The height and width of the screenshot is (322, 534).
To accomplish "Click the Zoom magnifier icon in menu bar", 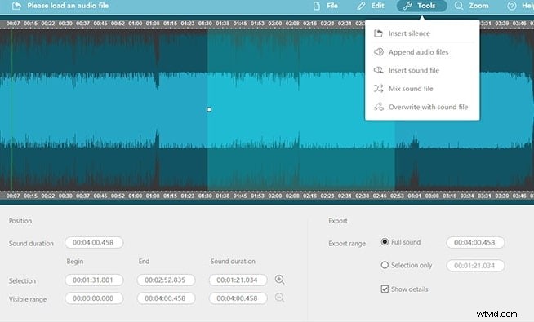I will 459,6.
